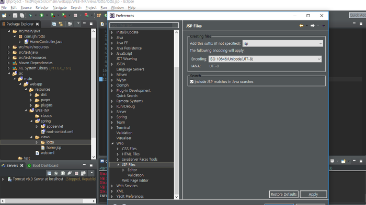Open the Window menu
This screenshot has width=366, height=205.
[x=117, y=7]
